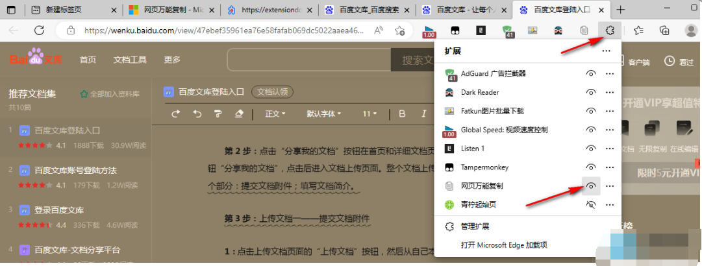Select the format painter tool
The height and width of the screenshot is (266, 702).
[x=218, y=114]
